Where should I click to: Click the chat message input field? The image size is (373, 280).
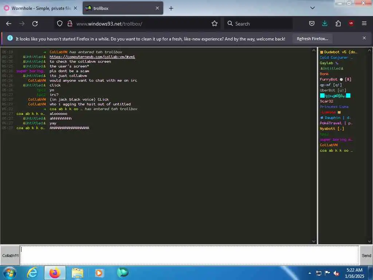[189, 255]
